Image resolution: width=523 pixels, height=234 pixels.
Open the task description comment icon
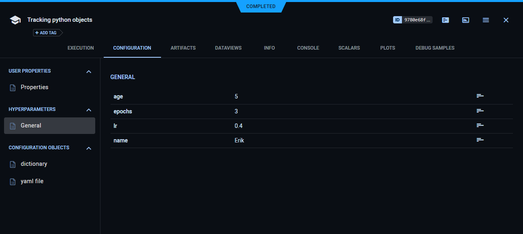(445, 20)
